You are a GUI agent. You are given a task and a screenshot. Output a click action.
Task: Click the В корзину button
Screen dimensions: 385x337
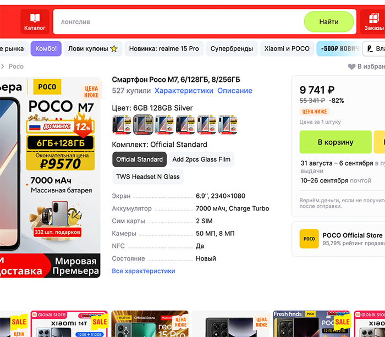click(x=335, y=142)
